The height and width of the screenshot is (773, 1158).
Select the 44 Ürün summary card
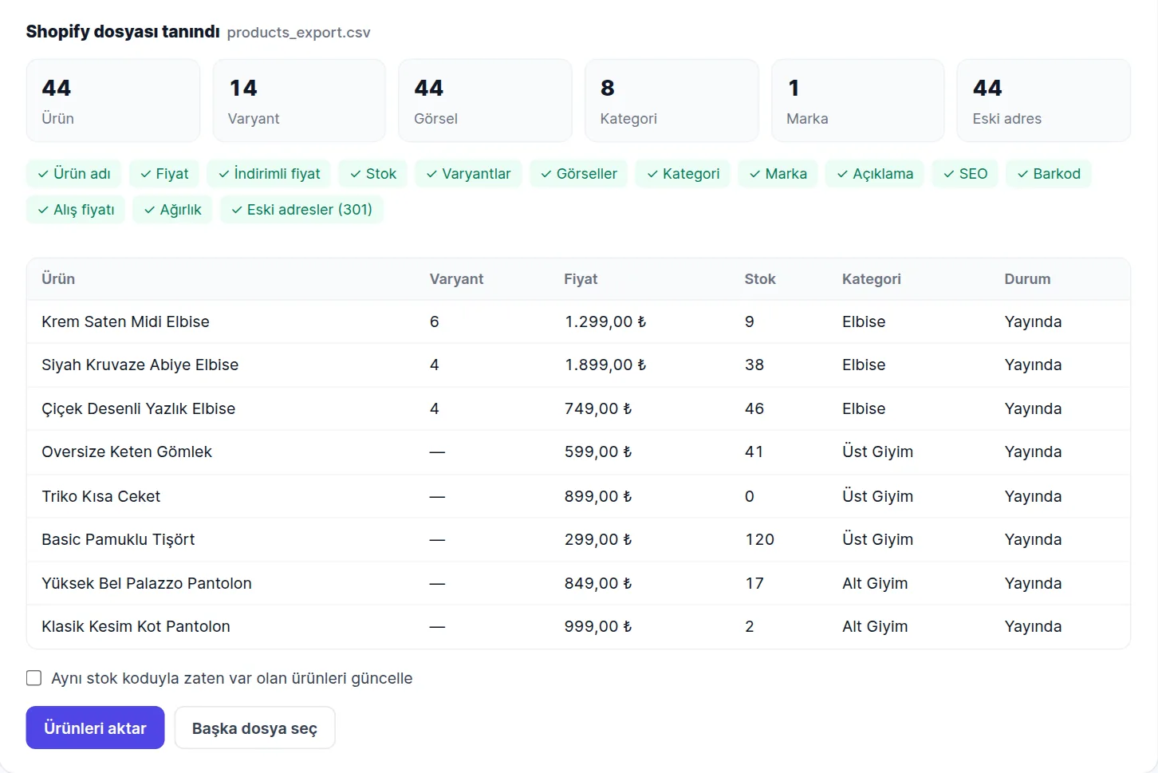113,101
